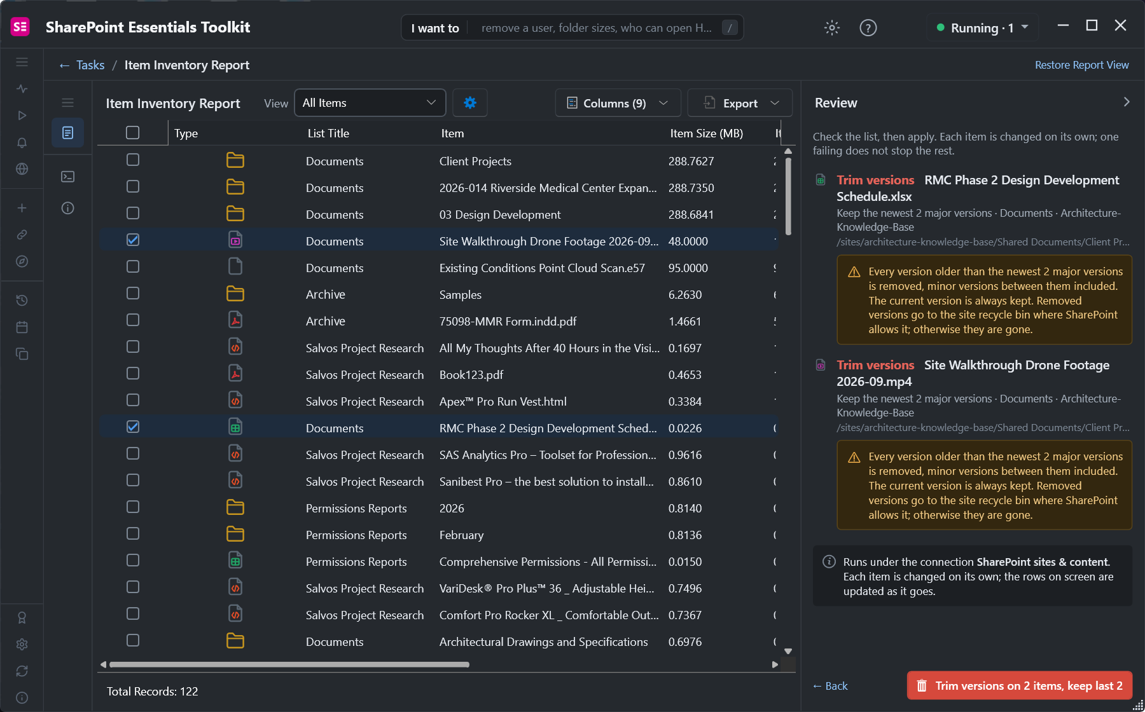This screenshot has height=712, width=1145.
Task: Click the vertical table scrollbar thumb
Action: (x=788, y=196)
